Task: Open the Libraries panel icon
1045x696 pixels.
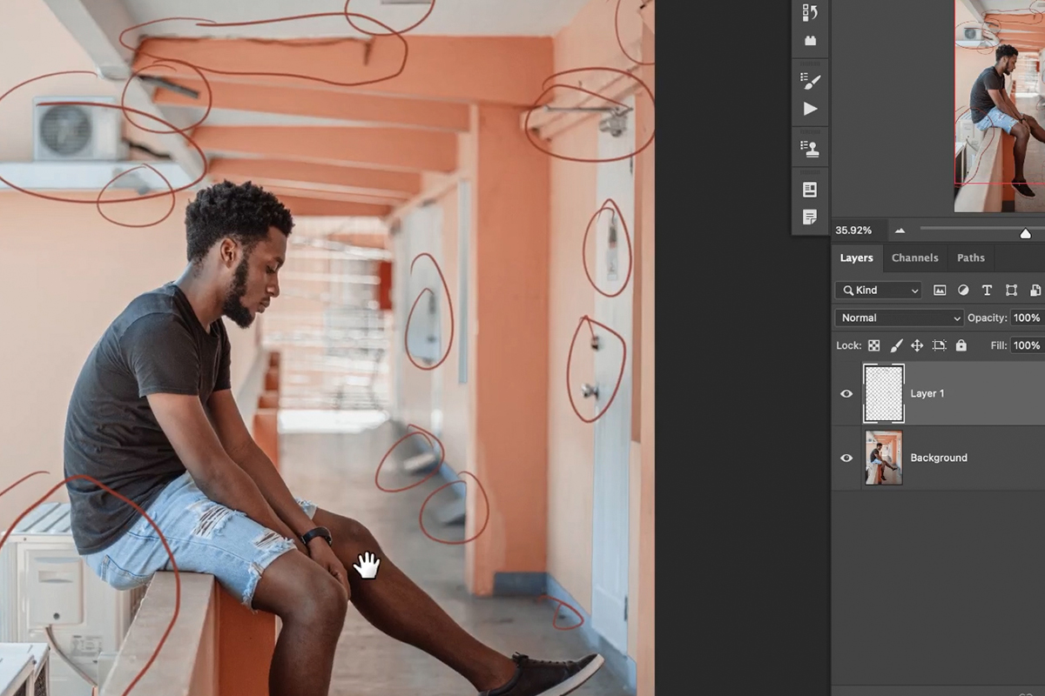Action: click(809, 41)
